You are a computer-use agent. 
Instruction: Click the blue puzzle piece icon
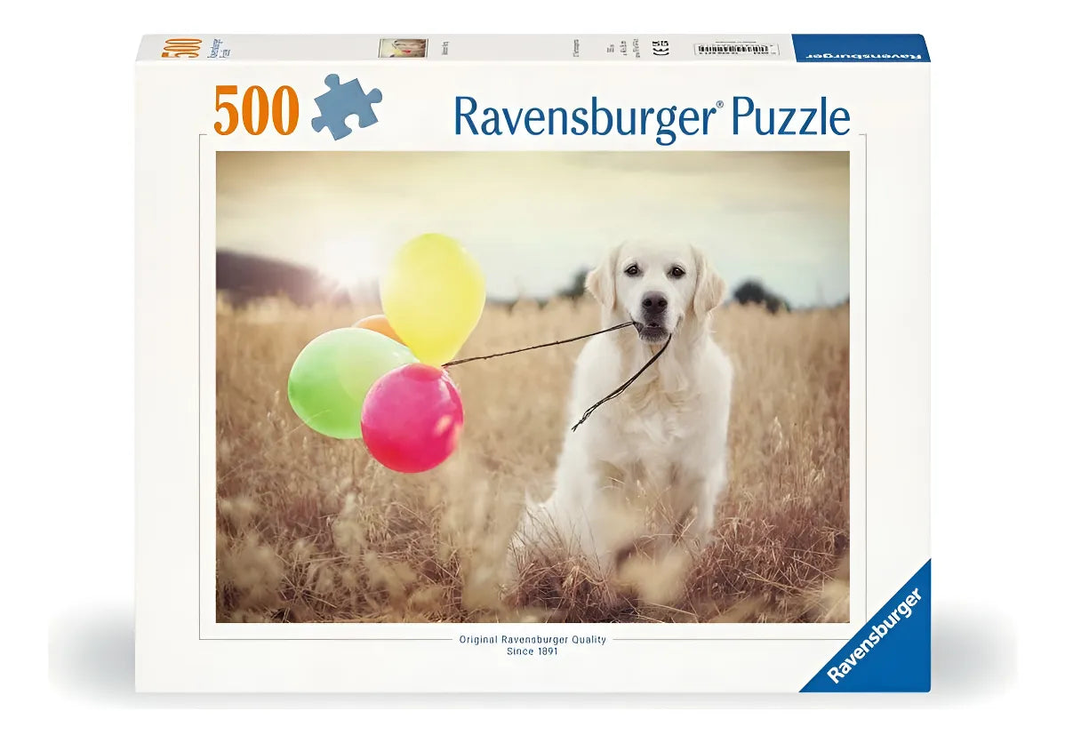346,107
